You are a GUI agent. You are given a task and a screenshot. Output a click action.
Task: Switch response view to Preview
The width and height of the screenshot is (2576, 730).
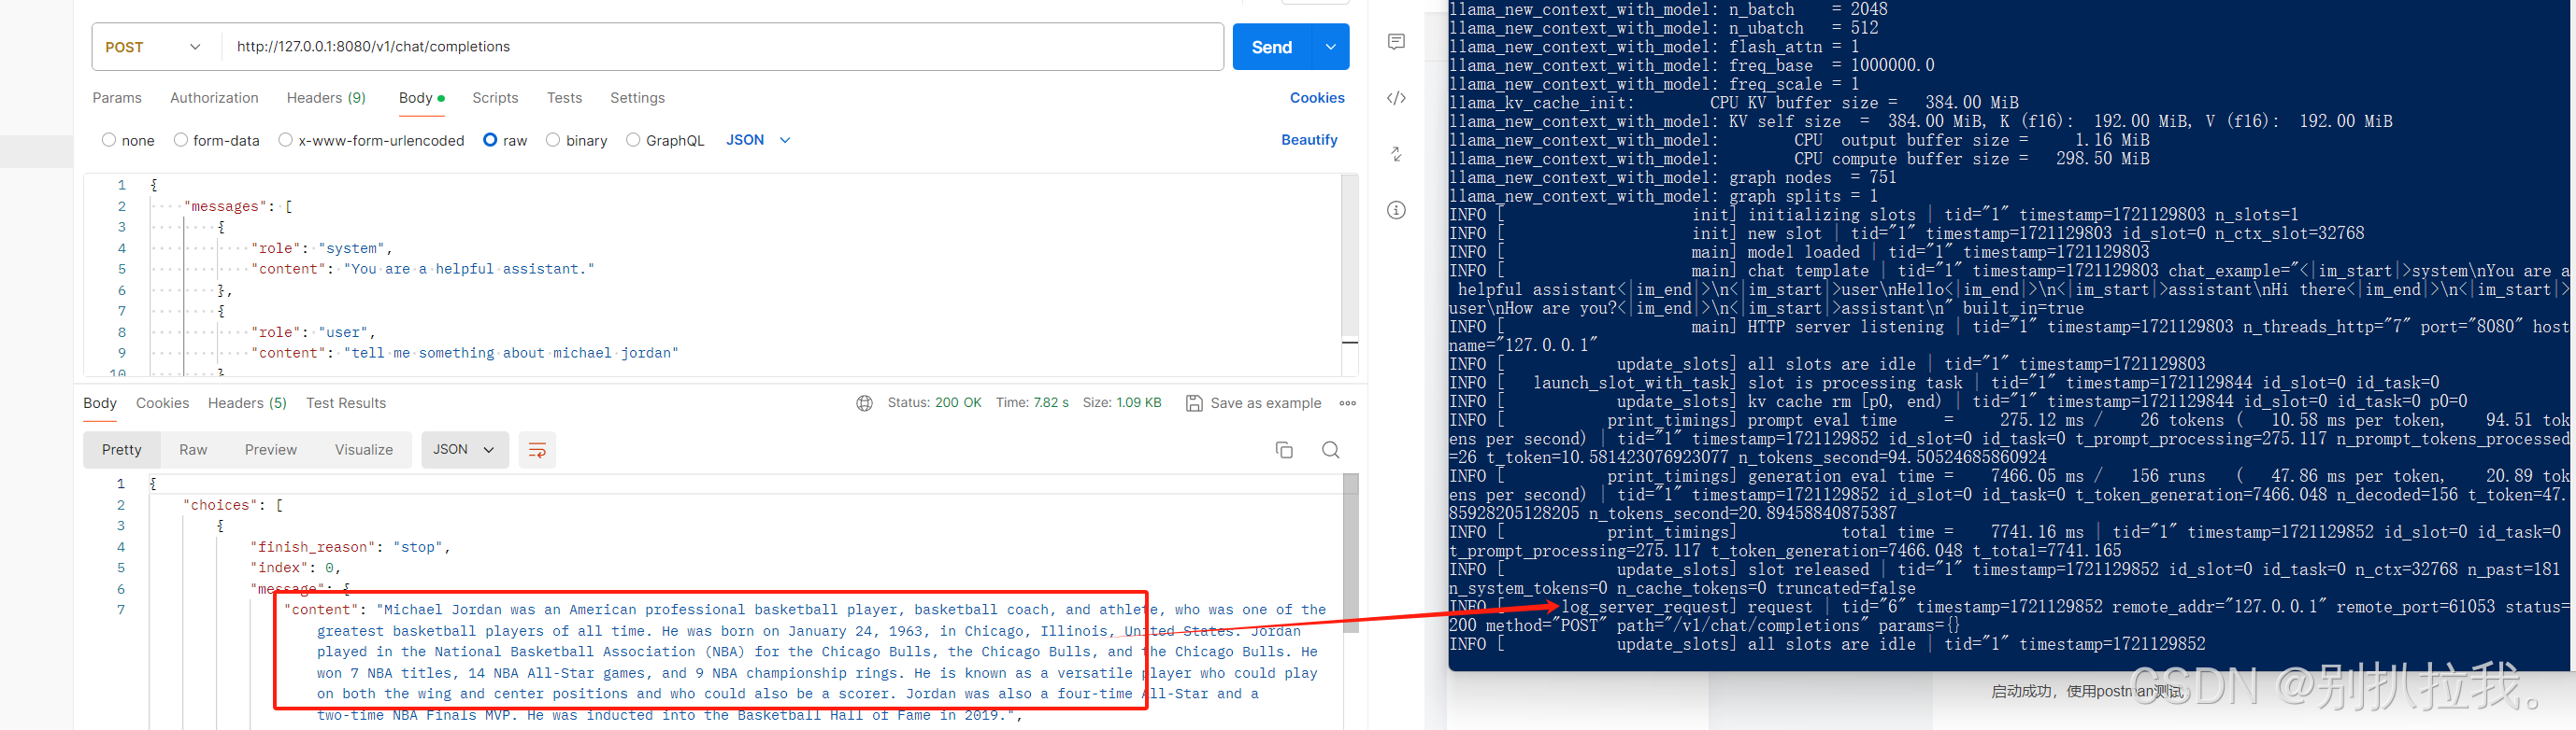click(271, 450)
